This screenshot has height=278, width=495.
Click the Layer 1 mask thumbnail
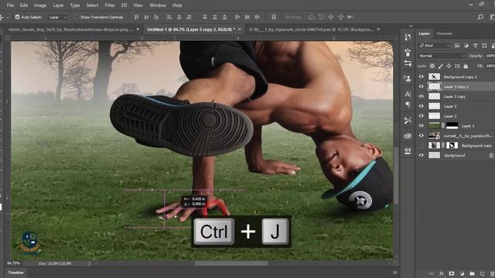click(x=452, y=126)
